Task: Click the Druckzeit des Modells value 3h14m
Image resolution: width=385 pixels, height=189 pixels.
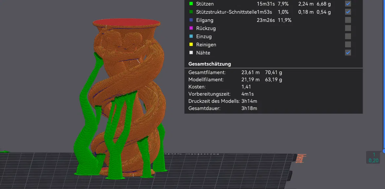Action: (x=249, y=101)
